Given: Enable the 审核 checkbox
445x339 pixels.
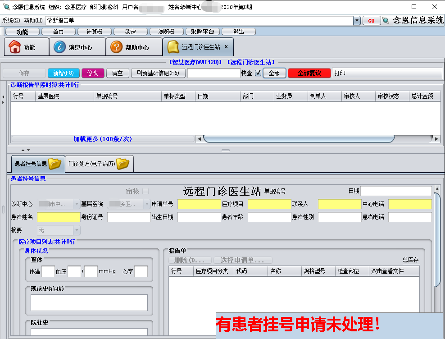Looking at the screenshot, I should 145,191.
